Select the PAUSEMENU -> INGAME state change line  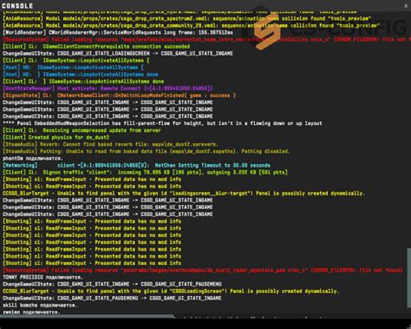112,298
